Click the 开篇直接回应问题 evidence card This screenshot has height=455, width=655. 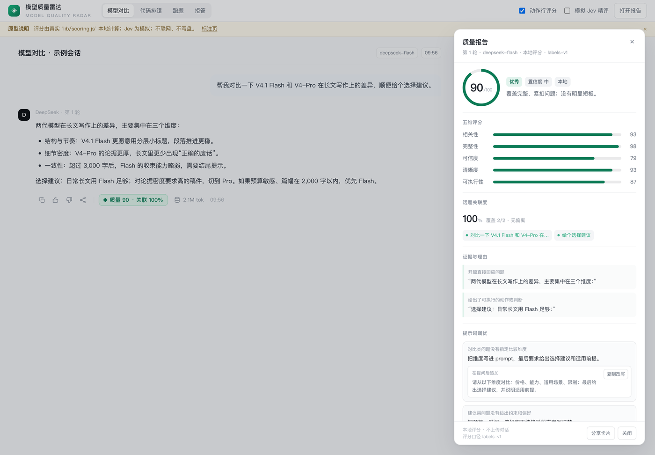(549, 277)
